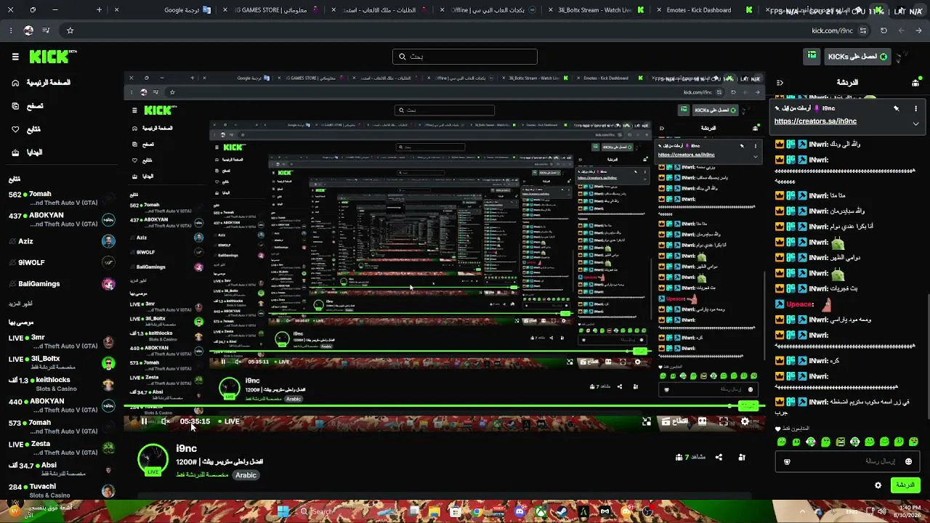Open the chat settings gear
Screen dimensions: 930x523
(878, 485)
